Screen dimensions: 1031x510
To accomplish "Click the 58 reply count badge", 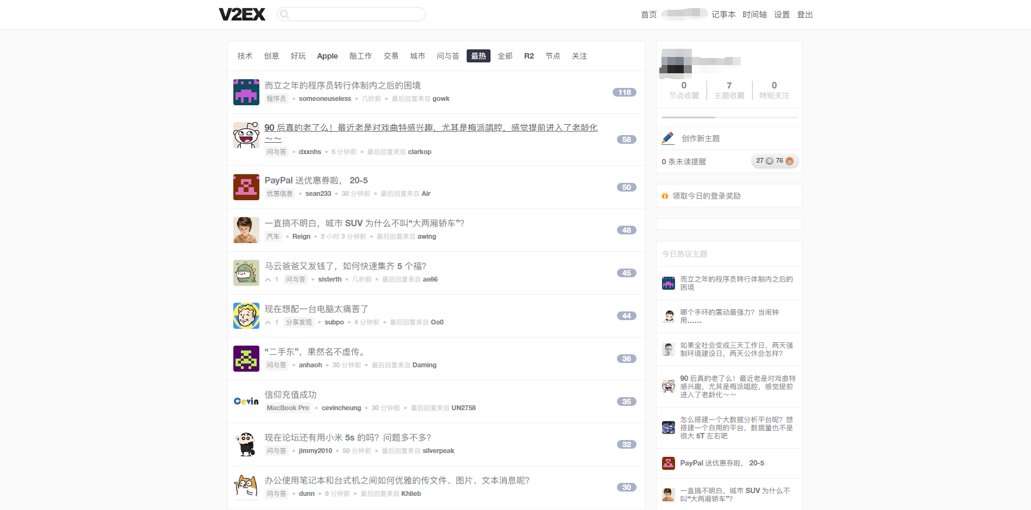I will (627, 139).
